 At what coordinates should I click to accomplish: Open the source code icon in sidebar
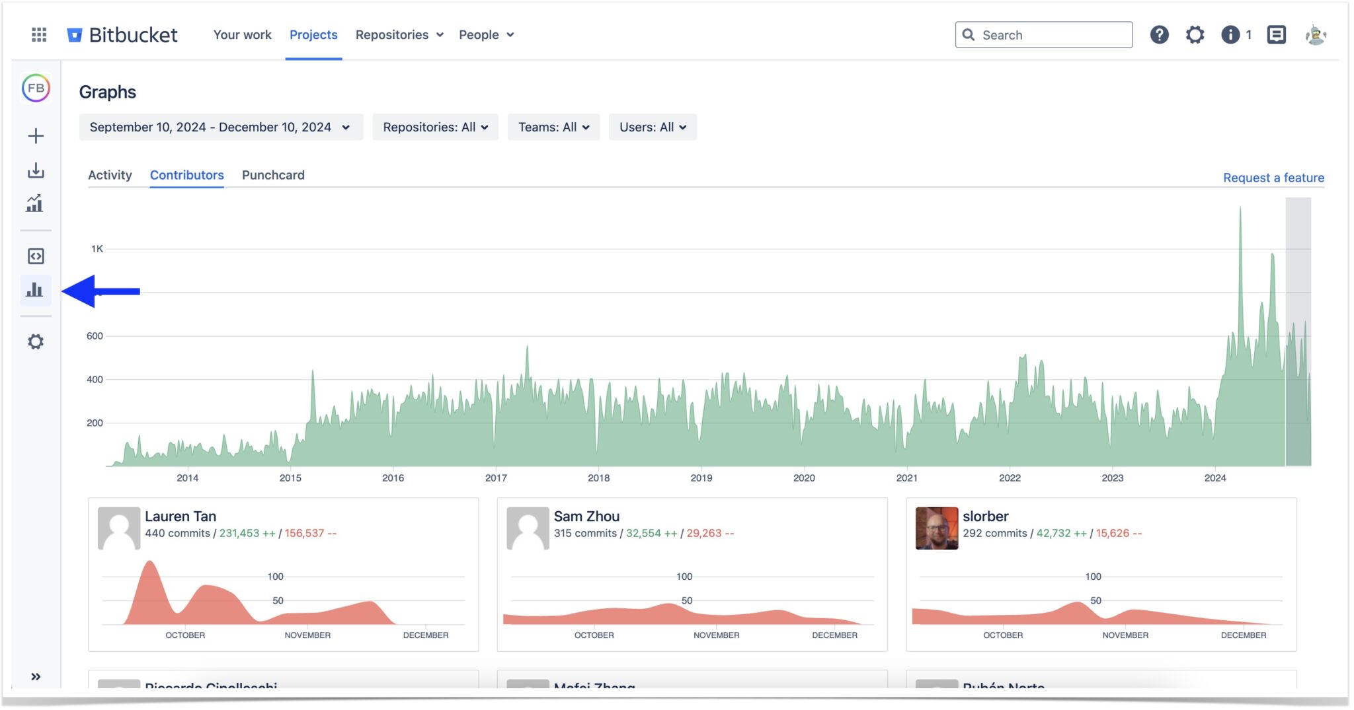(x=35, y=256)
